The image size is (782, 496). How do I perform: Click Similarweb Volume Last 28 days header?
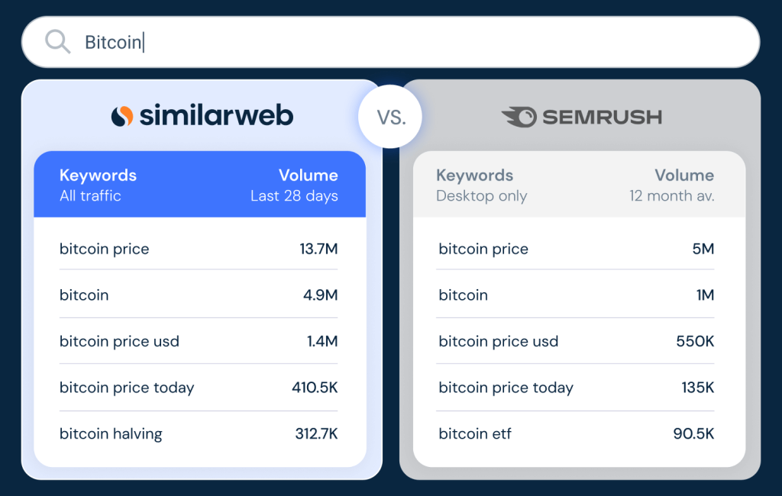coord(294,185)
